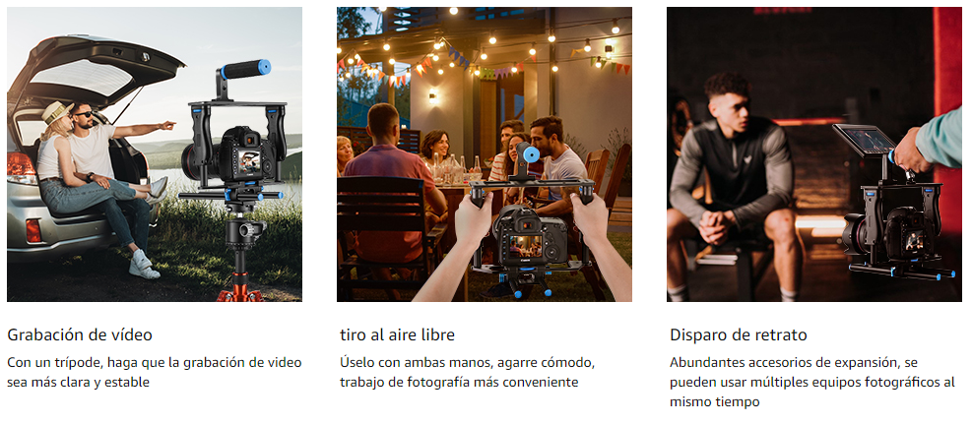972x424 pixels.
Task: Click the 'Grabación de vídeo' heading
Action: click(x=80, y=334)
